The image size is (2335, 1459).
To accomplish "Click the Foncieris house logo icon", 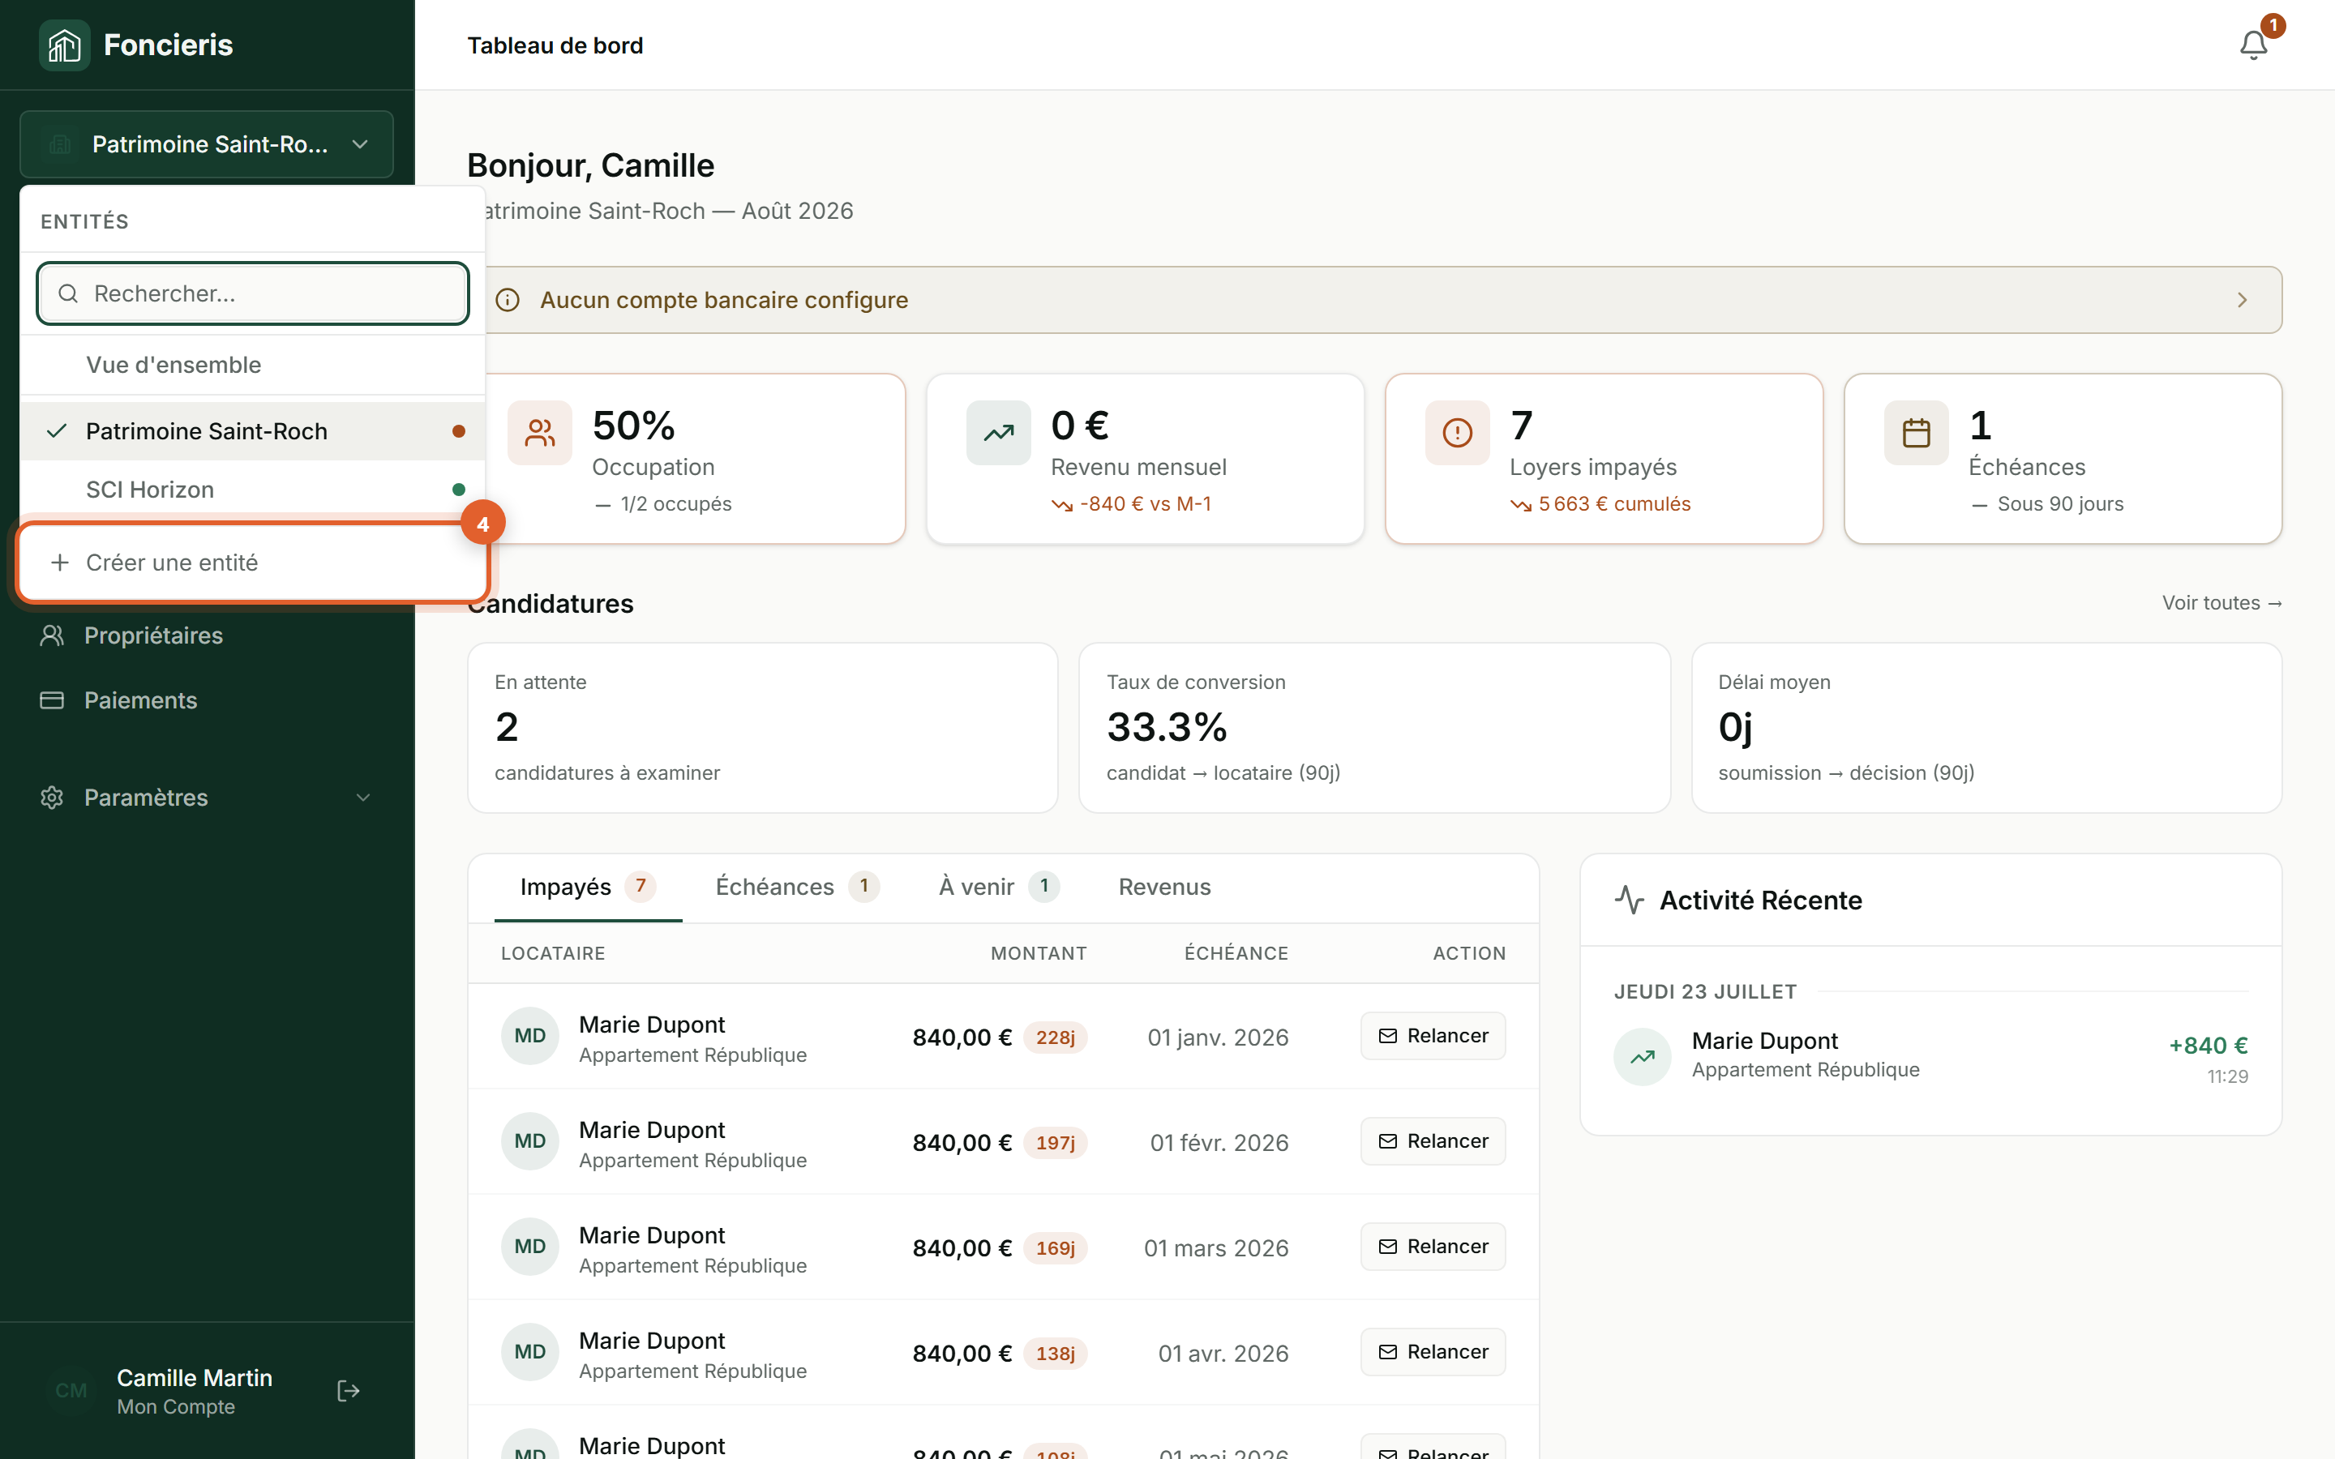I will click(64, 45).
